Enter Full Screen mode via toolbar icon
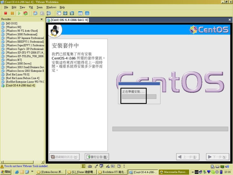This screenshot has height=175, width=233. click(x=72, y=13)
